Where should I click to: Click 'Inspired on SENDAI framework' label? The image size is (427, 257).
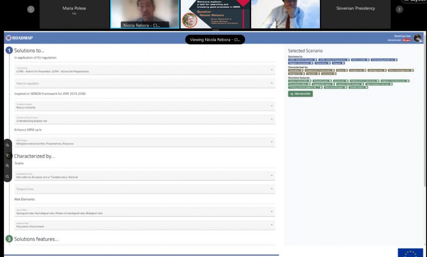click(50, 94)
